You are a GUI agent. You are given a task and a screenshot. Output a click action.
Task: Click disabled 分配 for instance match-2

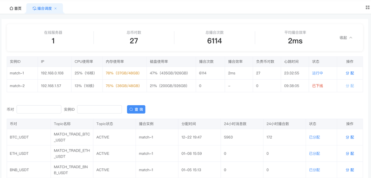tap(350, 86)
